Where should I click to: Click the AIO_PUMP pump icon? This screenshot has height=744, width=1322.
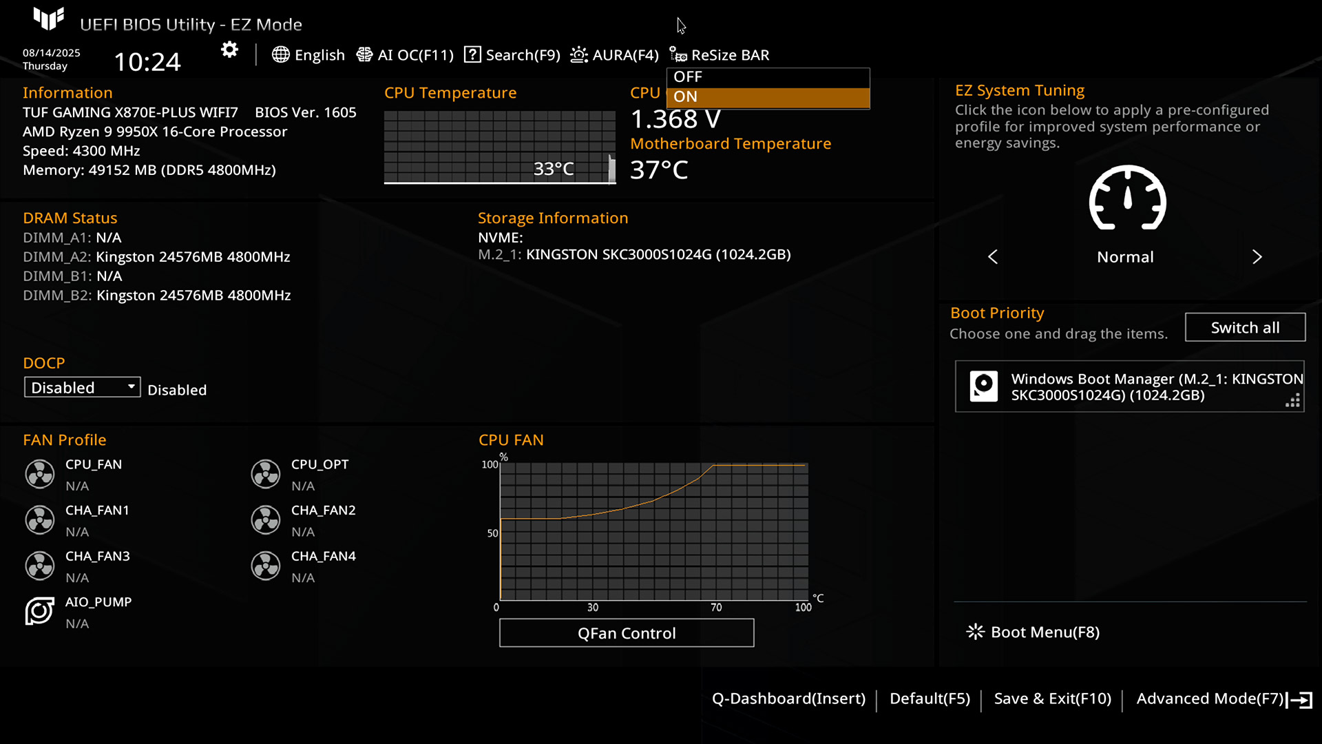point(40,611)
